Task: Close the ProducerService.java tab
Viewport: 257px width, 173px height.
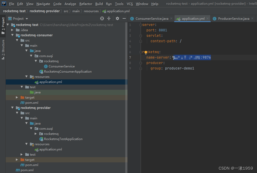Action: pyautogui.click(x=252, y=18)
